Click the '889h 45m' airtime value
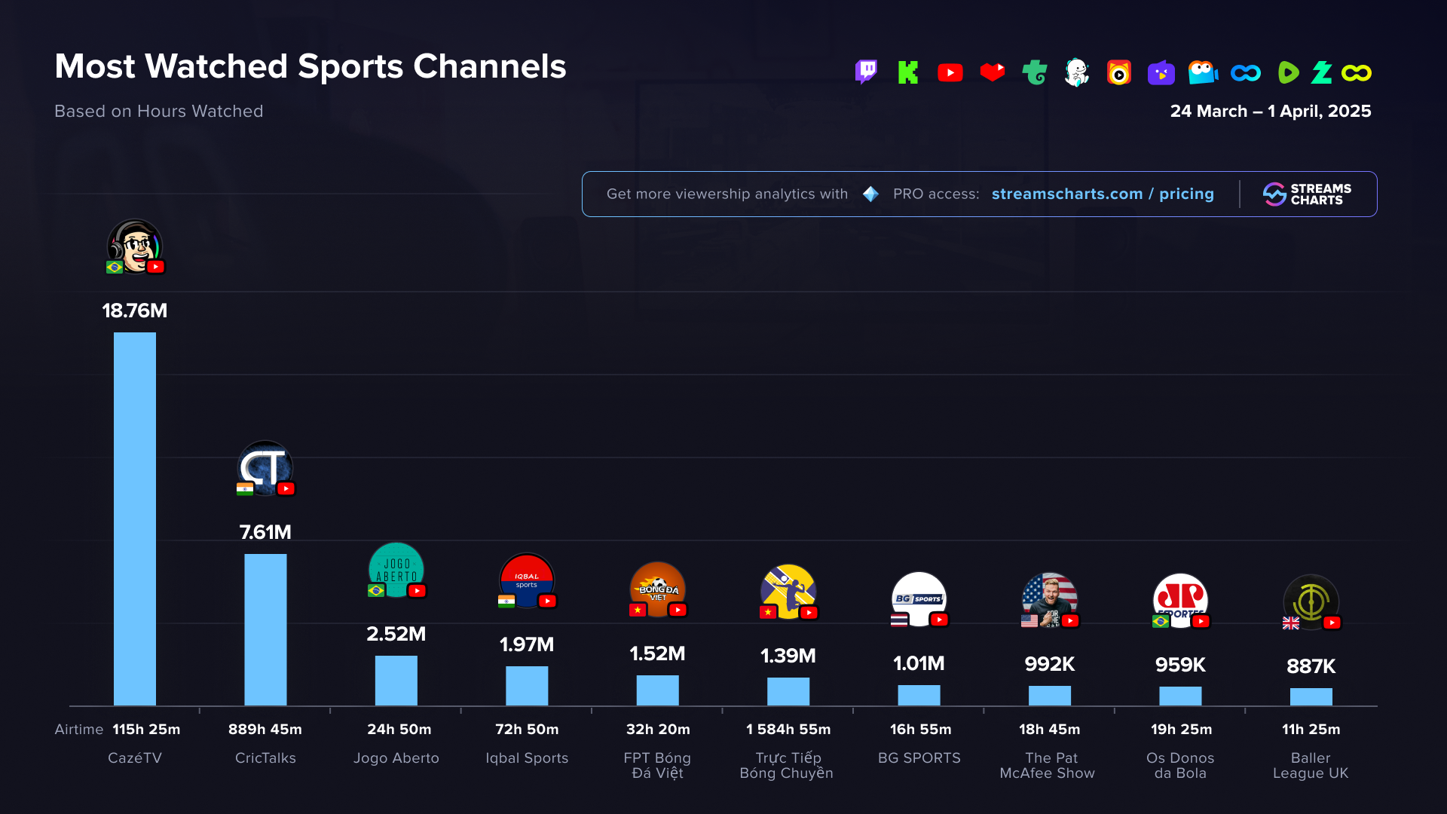The height and width of the screenshot is (814, 1447). coord(265,730)
